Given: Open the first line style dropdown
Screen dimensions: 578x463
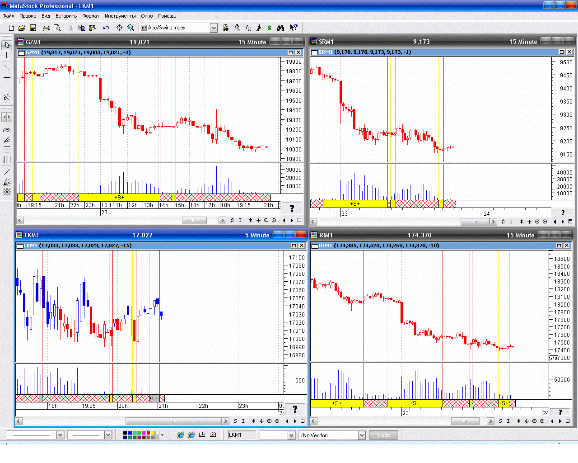Looking at the screenshot, I should pos(60,435).
